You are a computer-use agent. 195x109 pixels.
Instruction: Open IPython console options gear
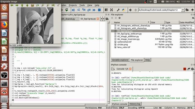pyautogui.click(x=193, y=69)
